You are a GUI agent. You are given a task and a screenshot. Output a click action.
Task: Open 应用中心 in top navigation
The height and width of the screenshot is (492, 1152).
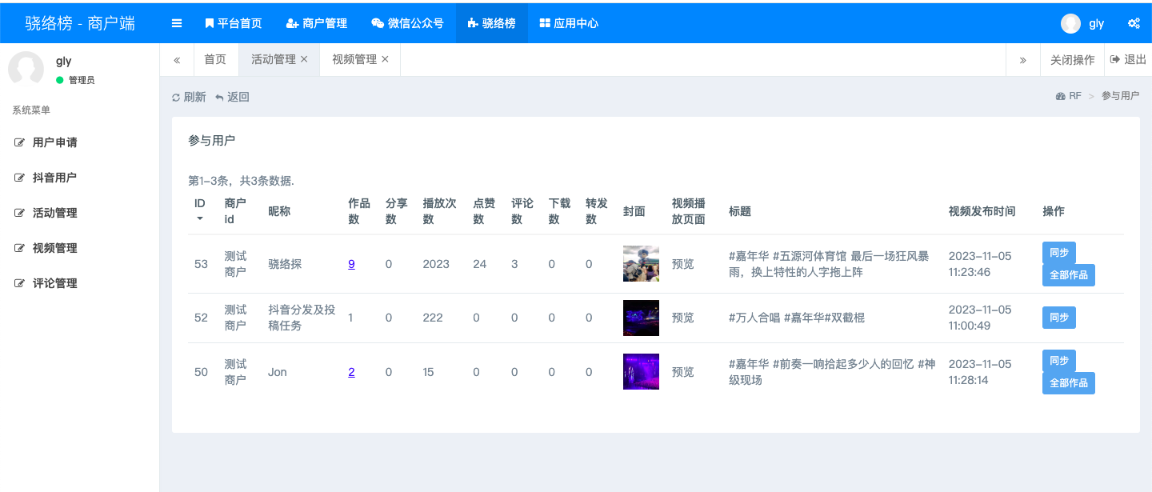click(569, 23)
